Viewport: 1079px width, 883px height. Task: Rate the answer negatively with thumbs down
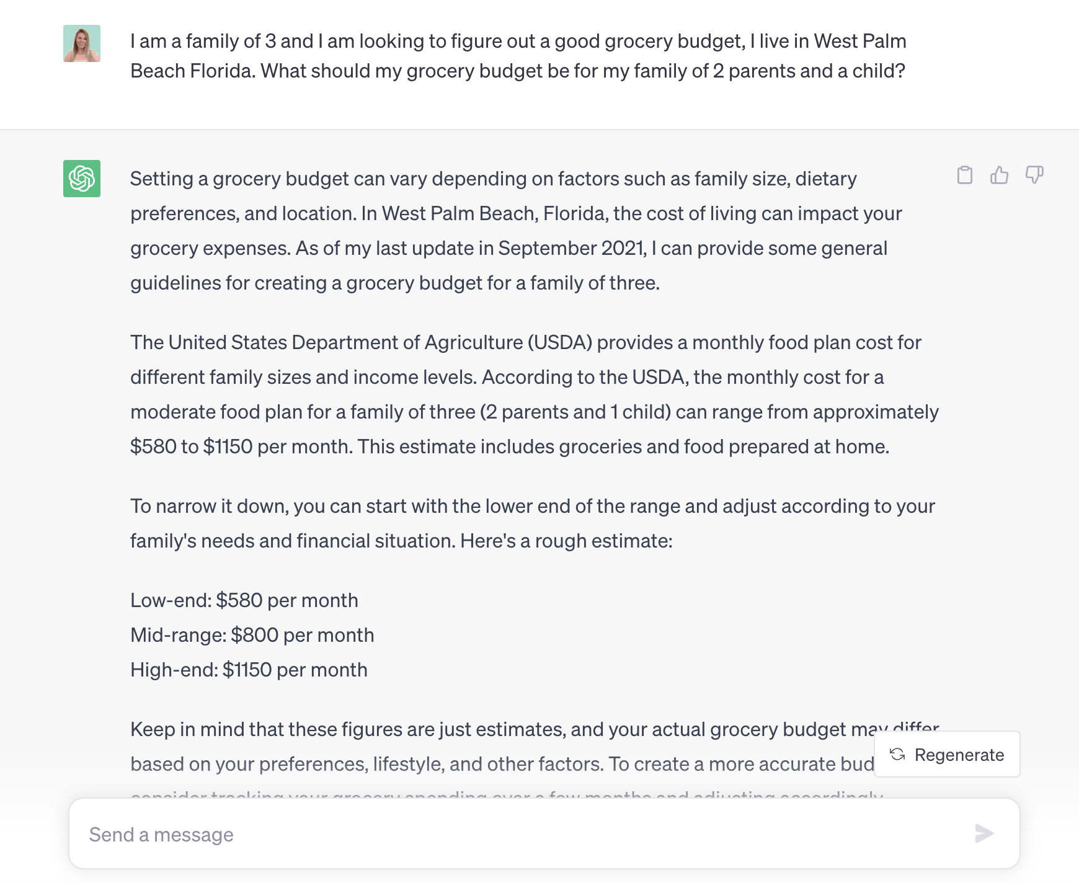pos(1034,176)
